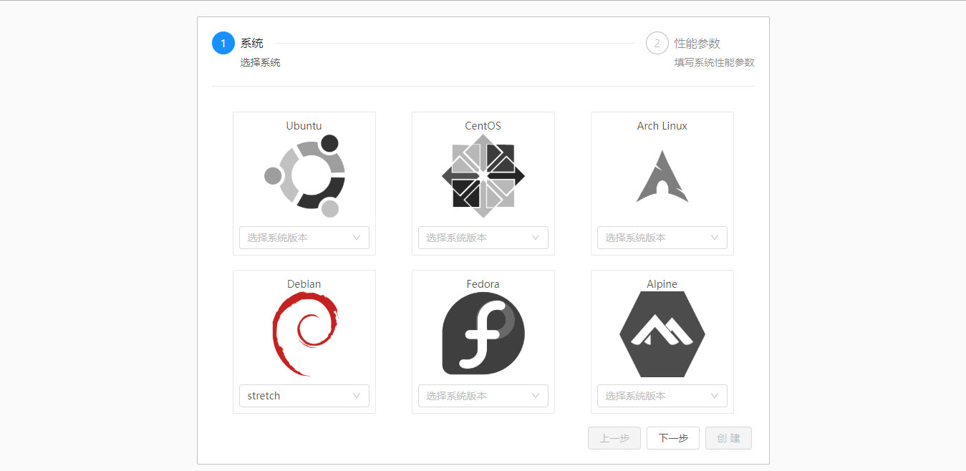Click the Arch Linux card title
The width and height of the screenshot is (966, 471).
pos(662,126)
